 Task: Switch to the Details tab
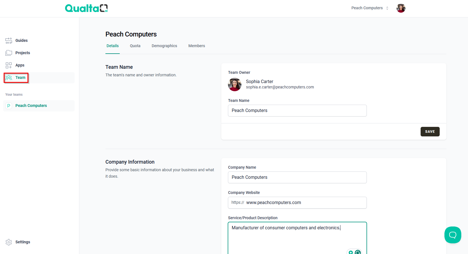pyautogui.click(x=113, y=46)
